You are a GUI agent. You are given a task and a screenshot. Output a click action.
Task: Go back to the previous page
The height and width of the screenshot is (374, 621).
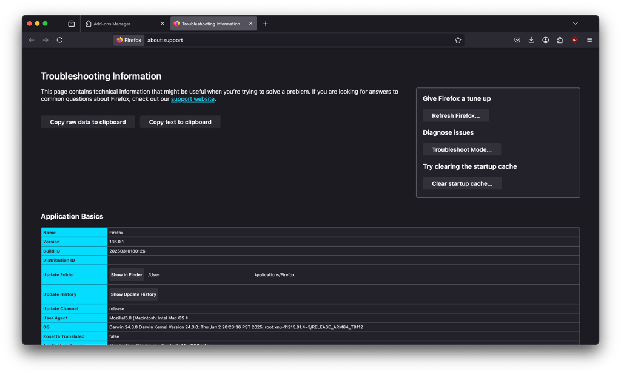32,40
